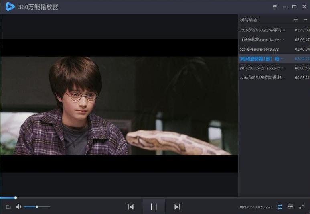Enter fullscreen mode
The height and width of the screenshot is (214, 310).
tap(301, 207)
